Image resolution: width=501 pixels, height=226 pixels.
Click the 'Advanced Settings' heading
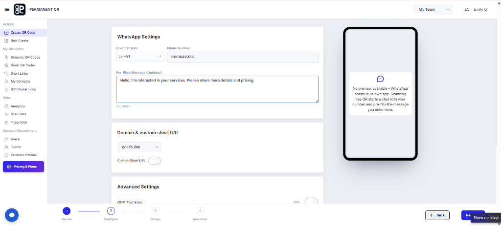138,186
